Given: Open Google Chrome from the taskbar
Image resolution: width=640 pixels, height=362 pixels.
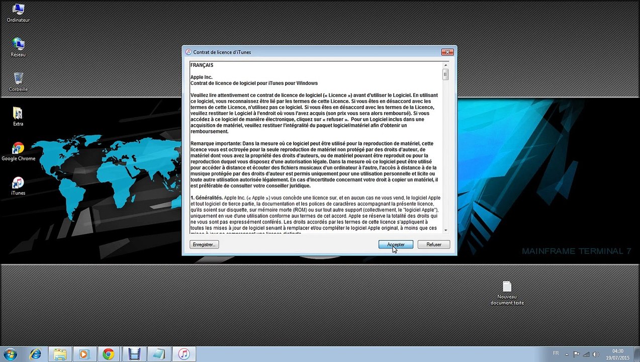Looking at the screenshot, I should click(x=108, y=354).
